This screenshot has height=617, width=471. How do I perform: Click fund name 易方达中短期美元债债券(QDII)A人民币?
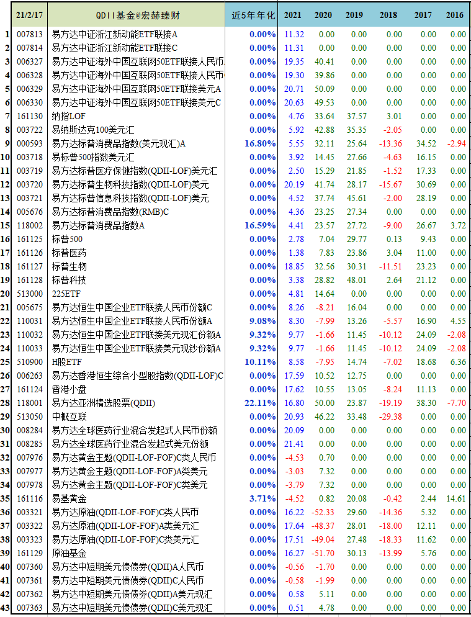click(127, 567)
